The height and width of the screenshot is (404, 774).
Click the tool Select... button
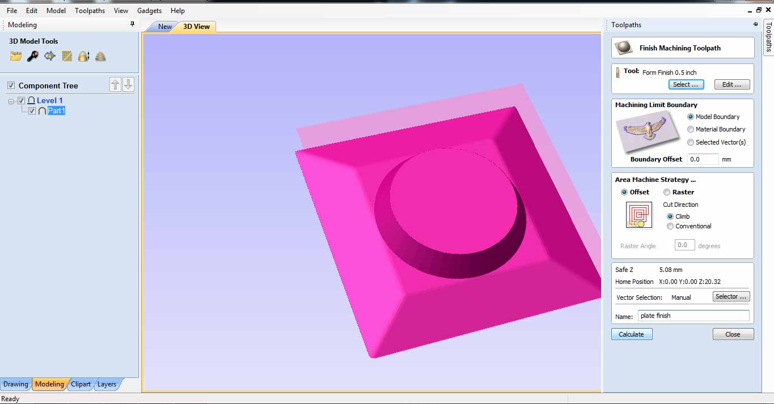tap(686, 84)
